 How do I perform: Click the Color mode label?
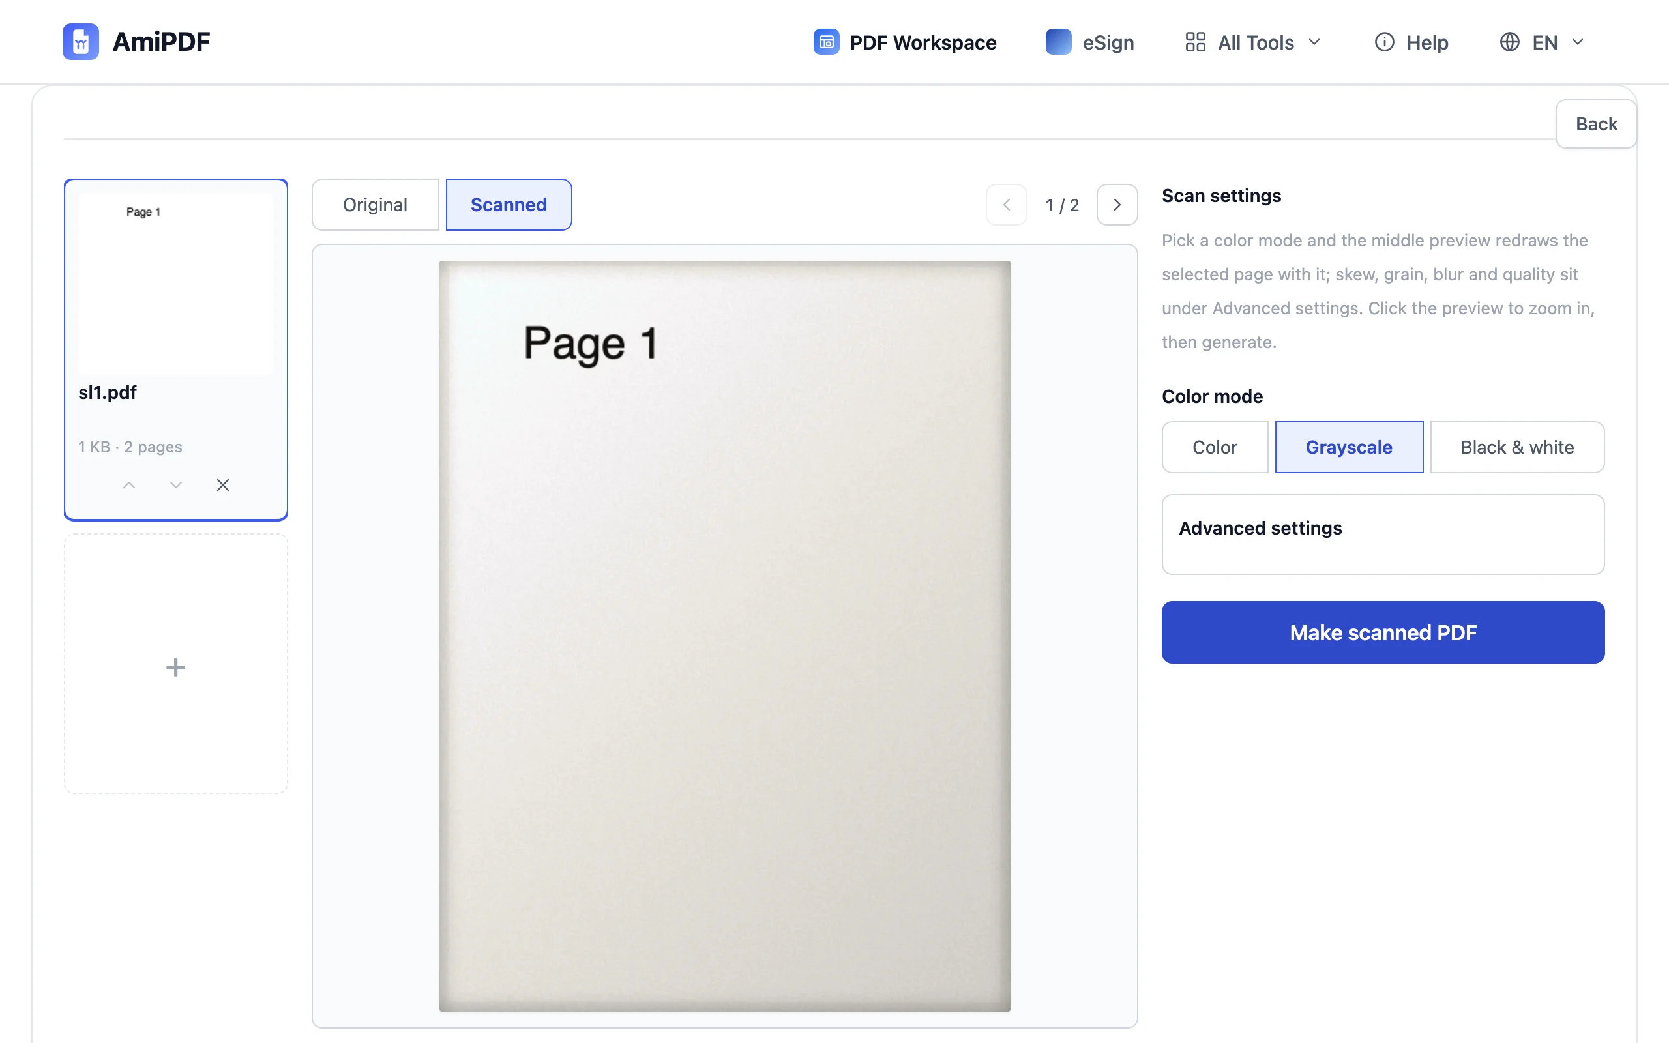1212,396
